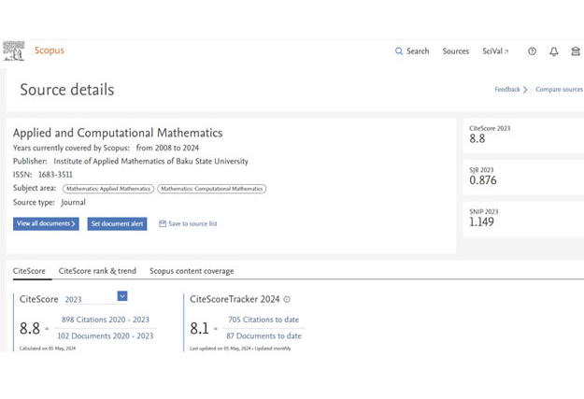The image size is (584, 399).
Task: Open Compare sources link
Action: (559, 90)
